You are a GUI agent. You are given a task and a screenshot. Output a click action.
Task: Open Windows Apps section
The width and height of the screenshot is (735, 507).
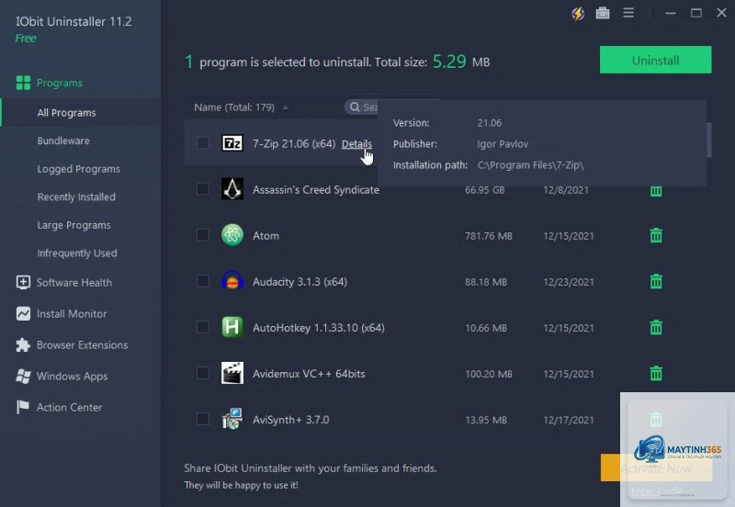tap(73, 377)
